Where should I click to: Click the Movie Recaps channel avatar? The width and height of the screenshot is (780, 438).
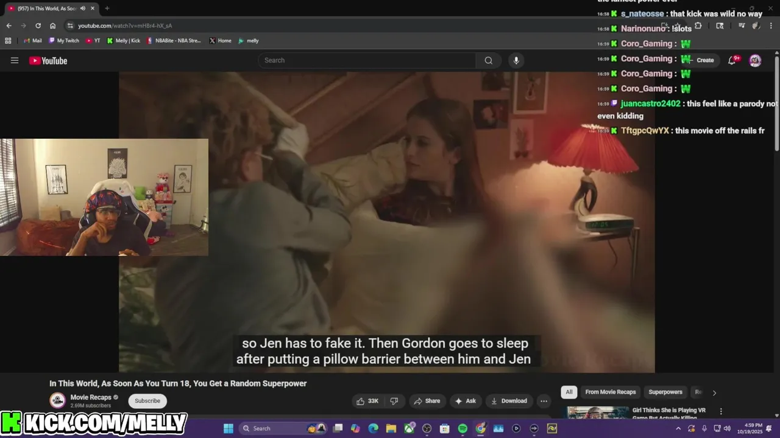click(57, 400)
